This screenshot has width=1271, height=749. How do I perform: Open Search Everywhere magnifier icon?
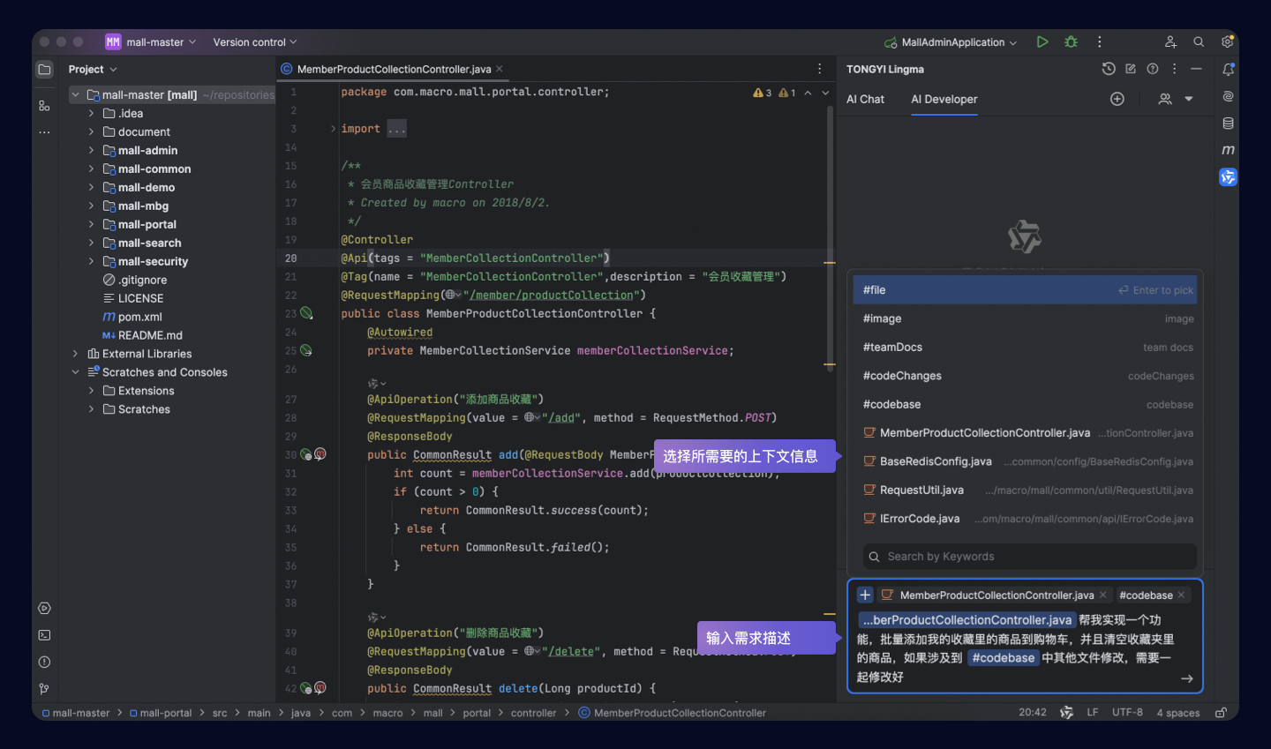pyautogui.click(x=1199, y=41)
